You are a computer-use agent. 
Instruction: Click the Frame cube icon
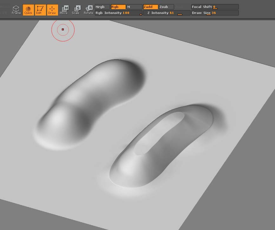(x=16, y=10)
